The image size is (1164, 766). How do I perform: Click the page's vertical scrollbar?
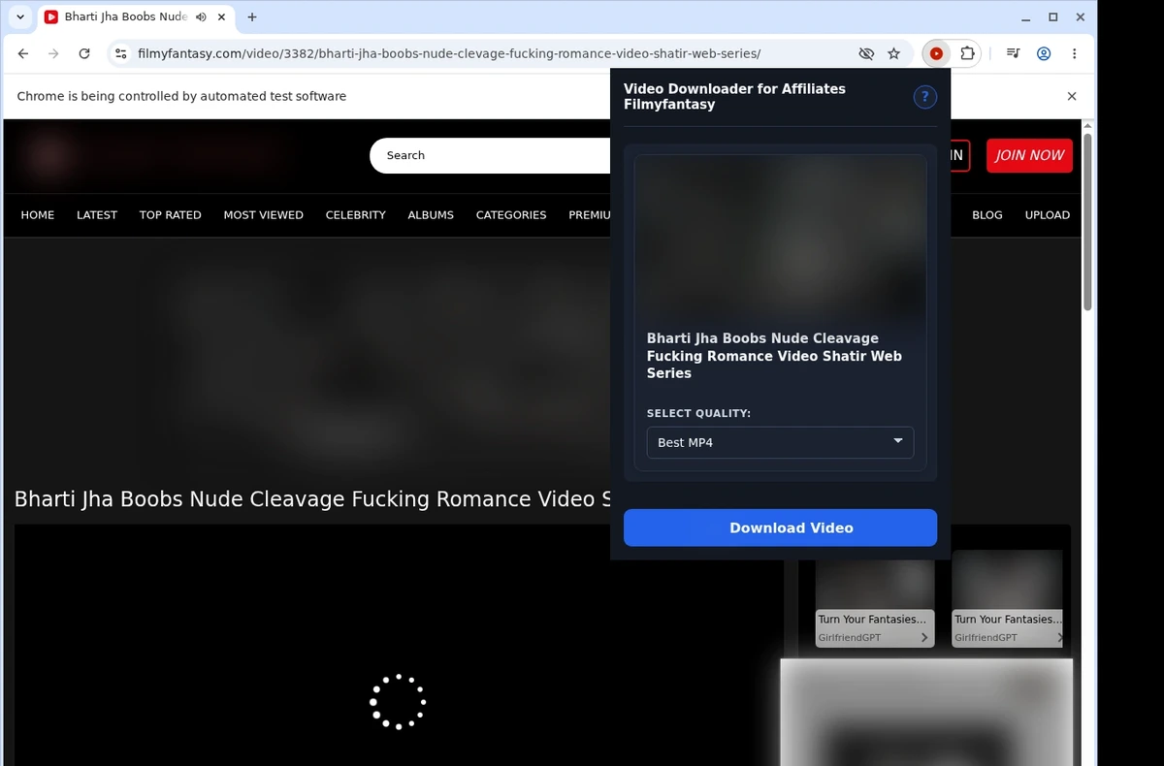point(1088,223)
